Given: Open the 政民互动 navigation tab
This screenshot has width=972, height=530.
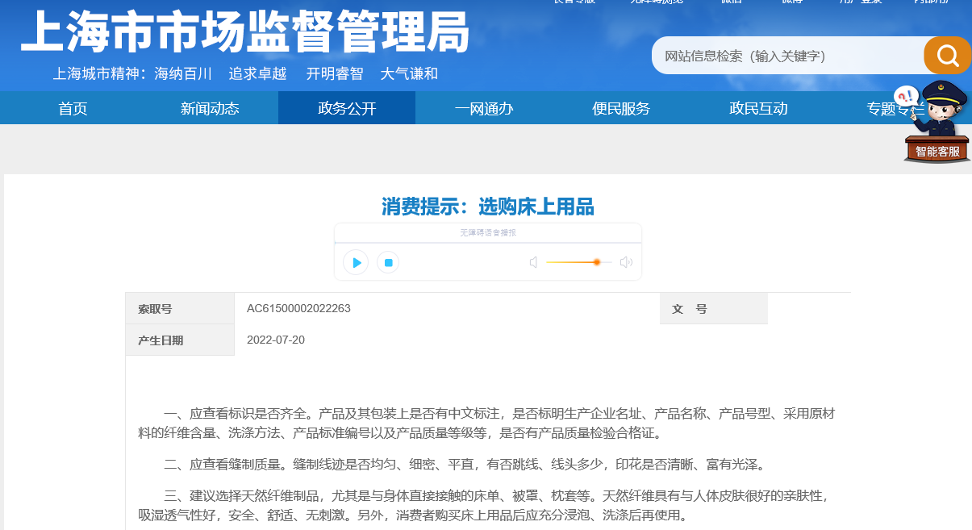Looking at the screenshot, I should point(758,108).
